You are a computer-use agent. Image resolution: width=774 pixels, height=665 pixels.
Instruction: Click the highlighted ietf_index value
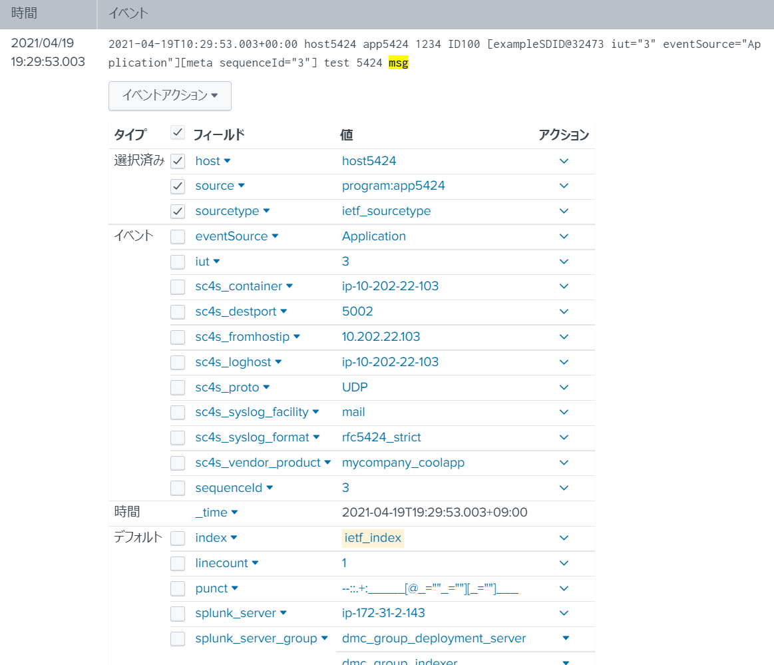pyautogui.click(x=373, y=538)
